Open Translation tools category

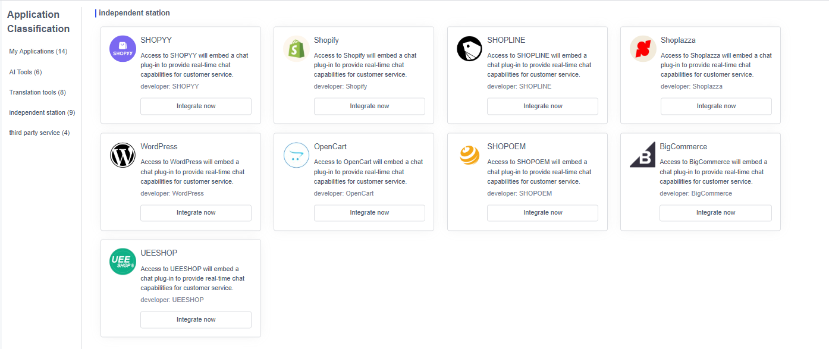pos(37,92)
